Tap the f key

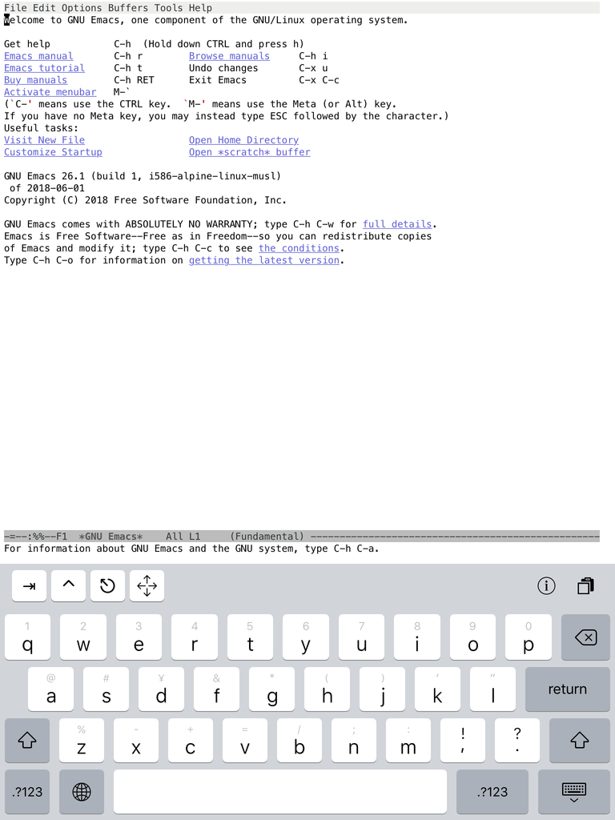coord(216,689)
